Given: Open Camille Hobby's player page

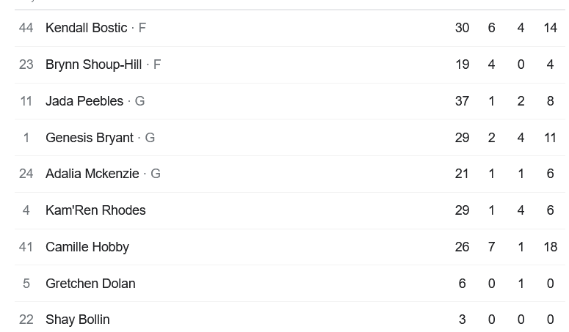Looking at the screenshot, I should [x=87, y=247].
